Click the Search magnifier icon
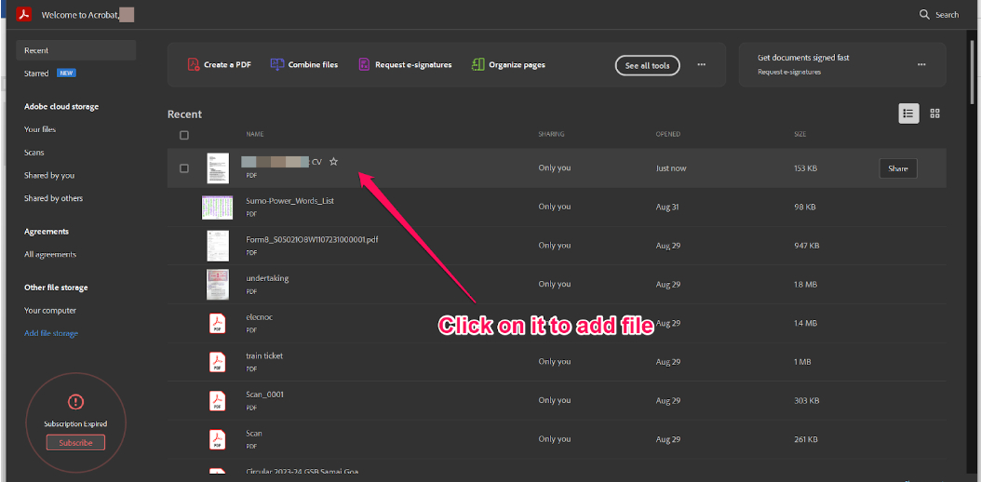 tap(924, 15)
